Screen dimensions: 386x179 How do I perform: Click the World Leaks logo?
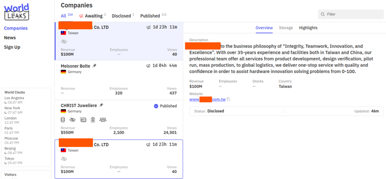16,11
